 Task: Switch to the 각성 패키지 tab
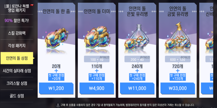[17, 46]
